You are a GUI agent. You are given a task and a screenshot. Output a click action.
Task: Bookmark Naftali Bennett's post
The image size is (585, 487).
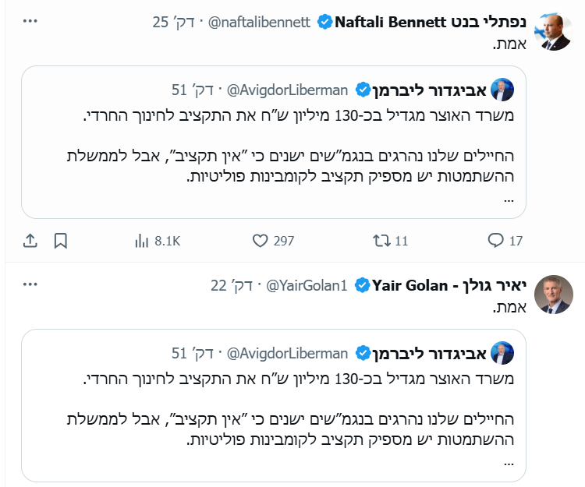tap(61, 241)
